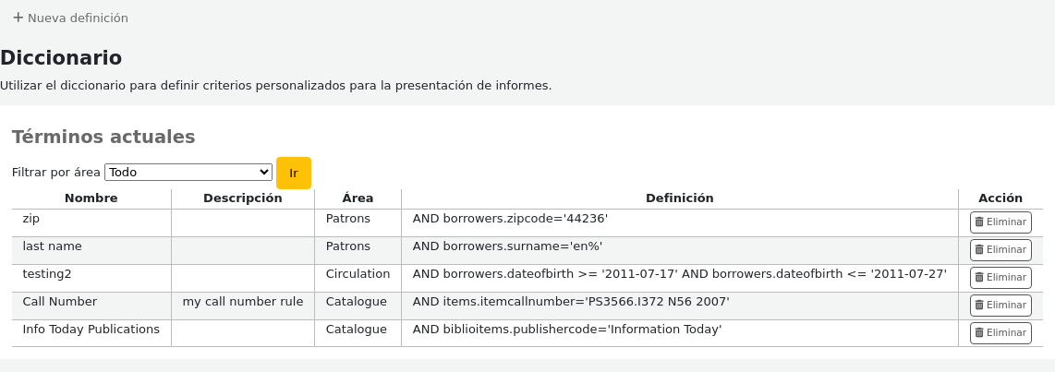This screenshot has width=1055, height=372.
Task: Click Circulation area cell for testing2
Action: [358, 274]
